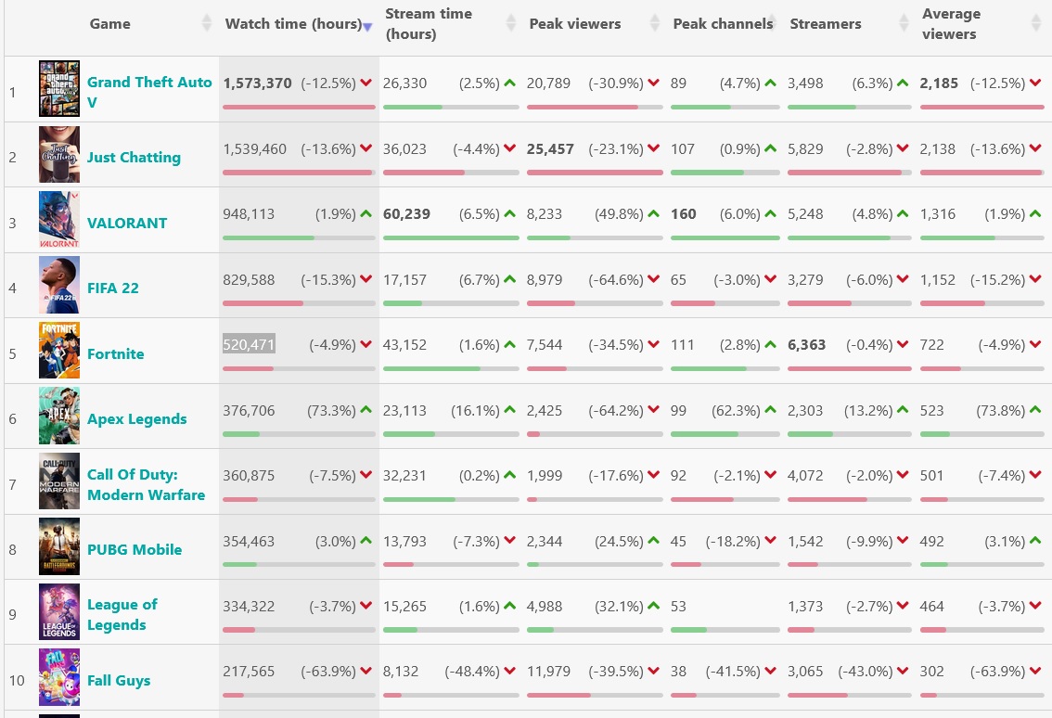Select the 1,573,370 watch time value

tap(258, 83)
